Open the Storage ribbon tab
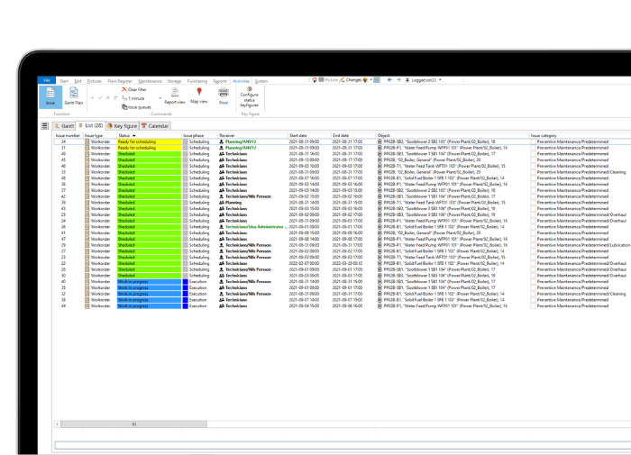This screenshot has height=455, width=631. pos(174,81)
